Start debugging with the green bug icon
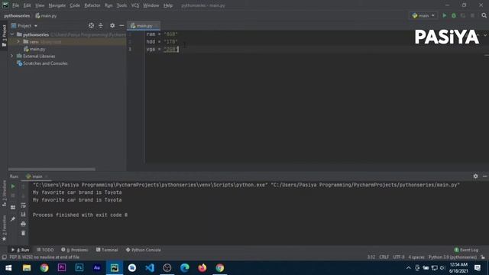The width and height of the screenshot is (489, 275). pyautogui.click(x=454, y=15)
